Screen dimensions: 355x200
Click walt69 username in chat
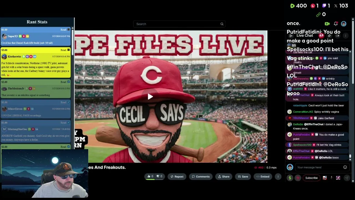pyautogui.click(x=298, y=89)
